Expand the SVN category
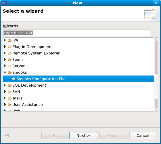The image size is (161, 144). coord(5,92)
